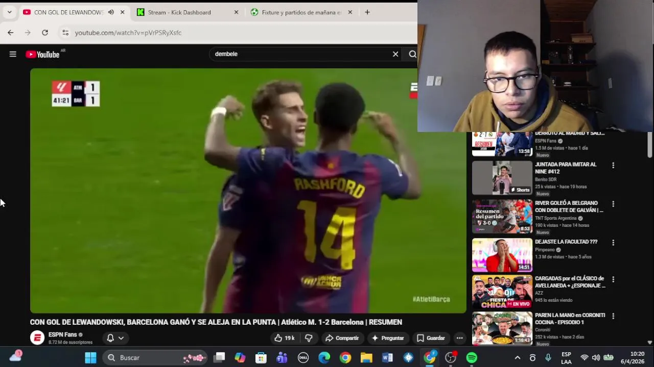Switch to 'Stream - Kick Dashboard' tab

(179, 12)
